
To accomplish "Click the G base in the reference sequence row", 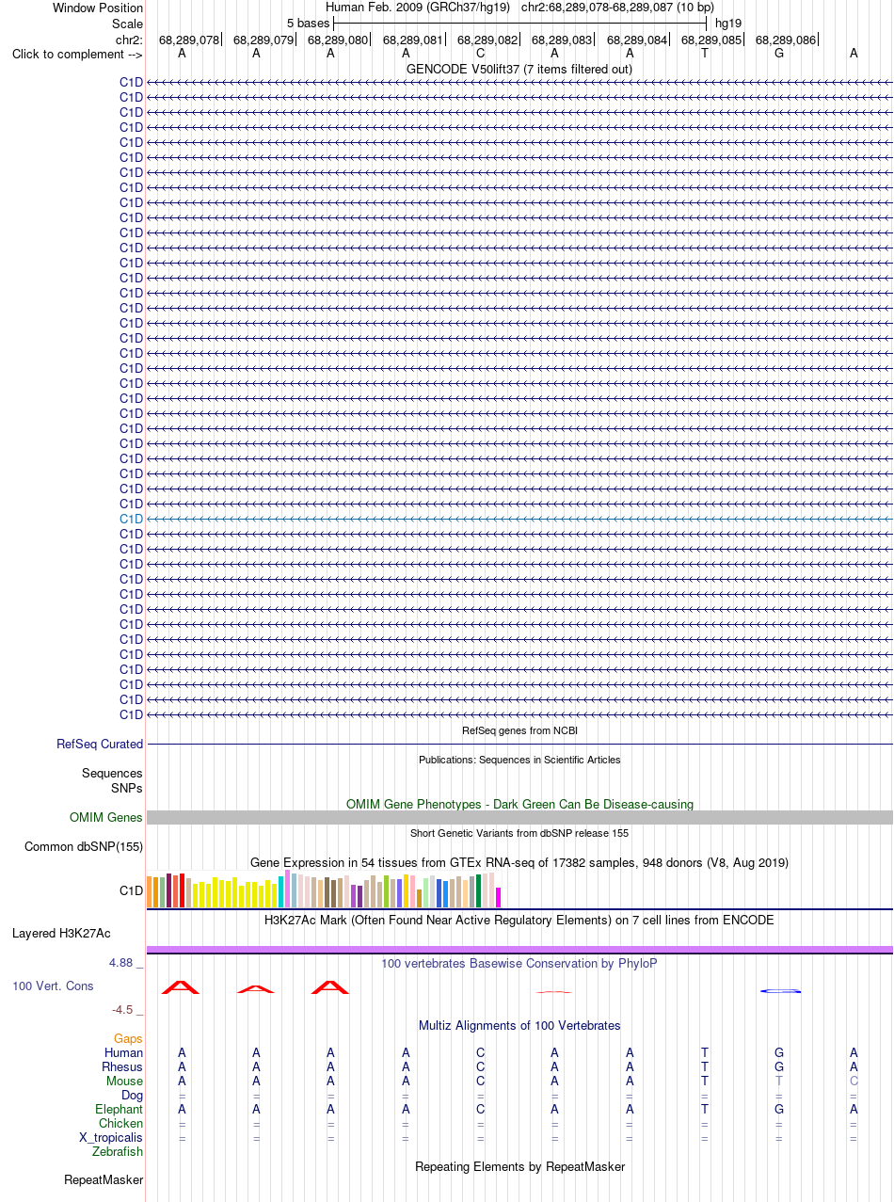I will 778,53.
